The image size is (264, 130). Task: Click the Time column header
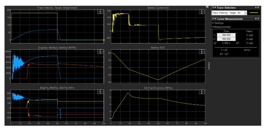tap(226, 31)
